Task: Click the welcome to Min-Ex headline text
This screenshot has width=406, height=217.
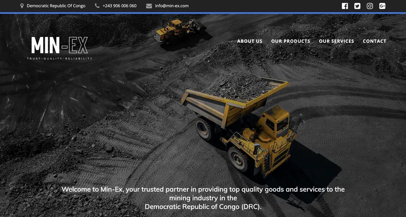Action: click(203, 198)
